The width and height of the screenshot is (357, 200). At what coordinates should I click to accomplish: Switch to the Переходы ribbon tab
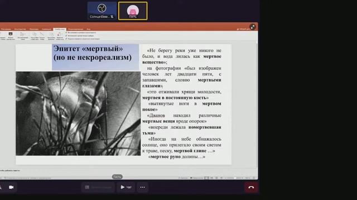(33, 29)
